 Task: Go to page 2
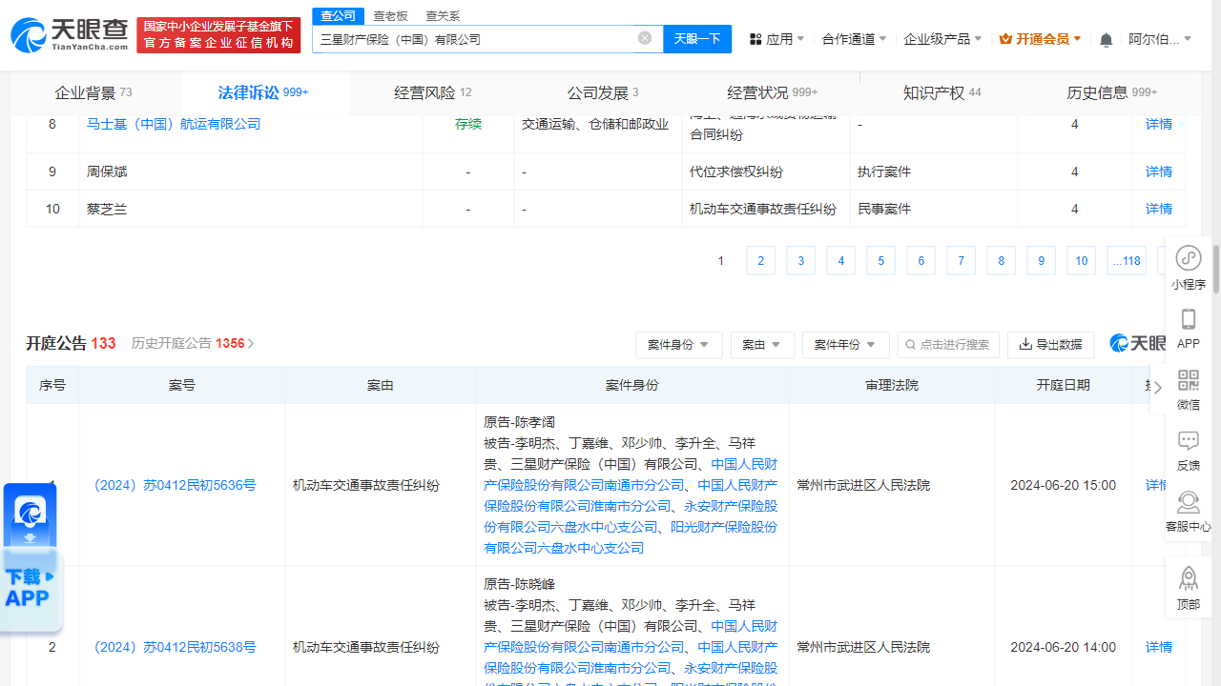coord(760,261)
